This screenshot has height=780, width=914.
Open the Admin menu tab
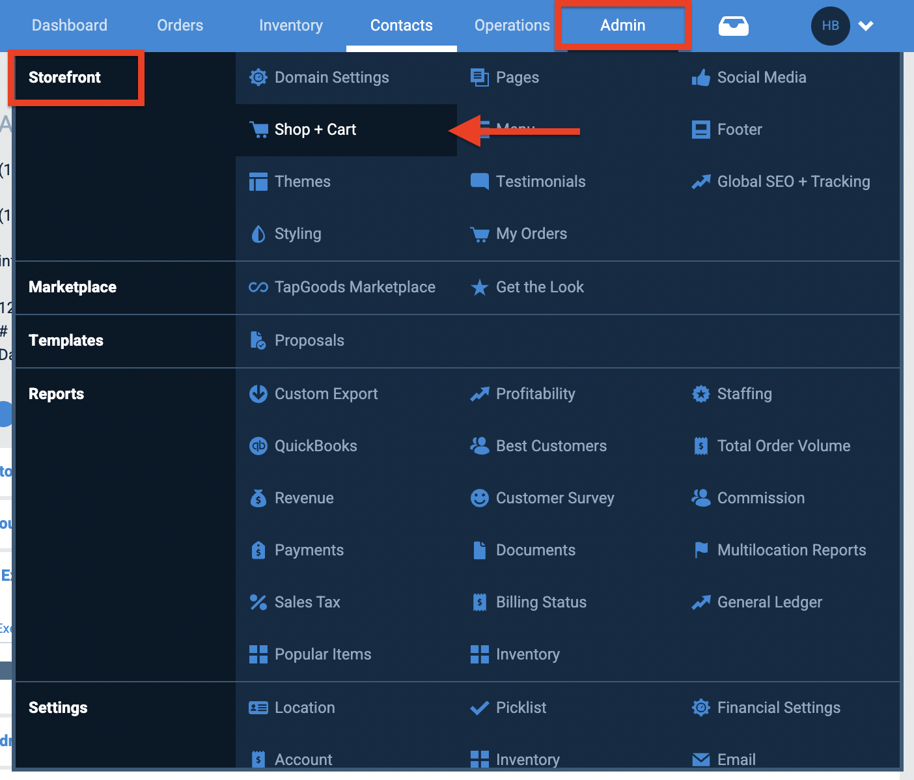coord(623,25)
